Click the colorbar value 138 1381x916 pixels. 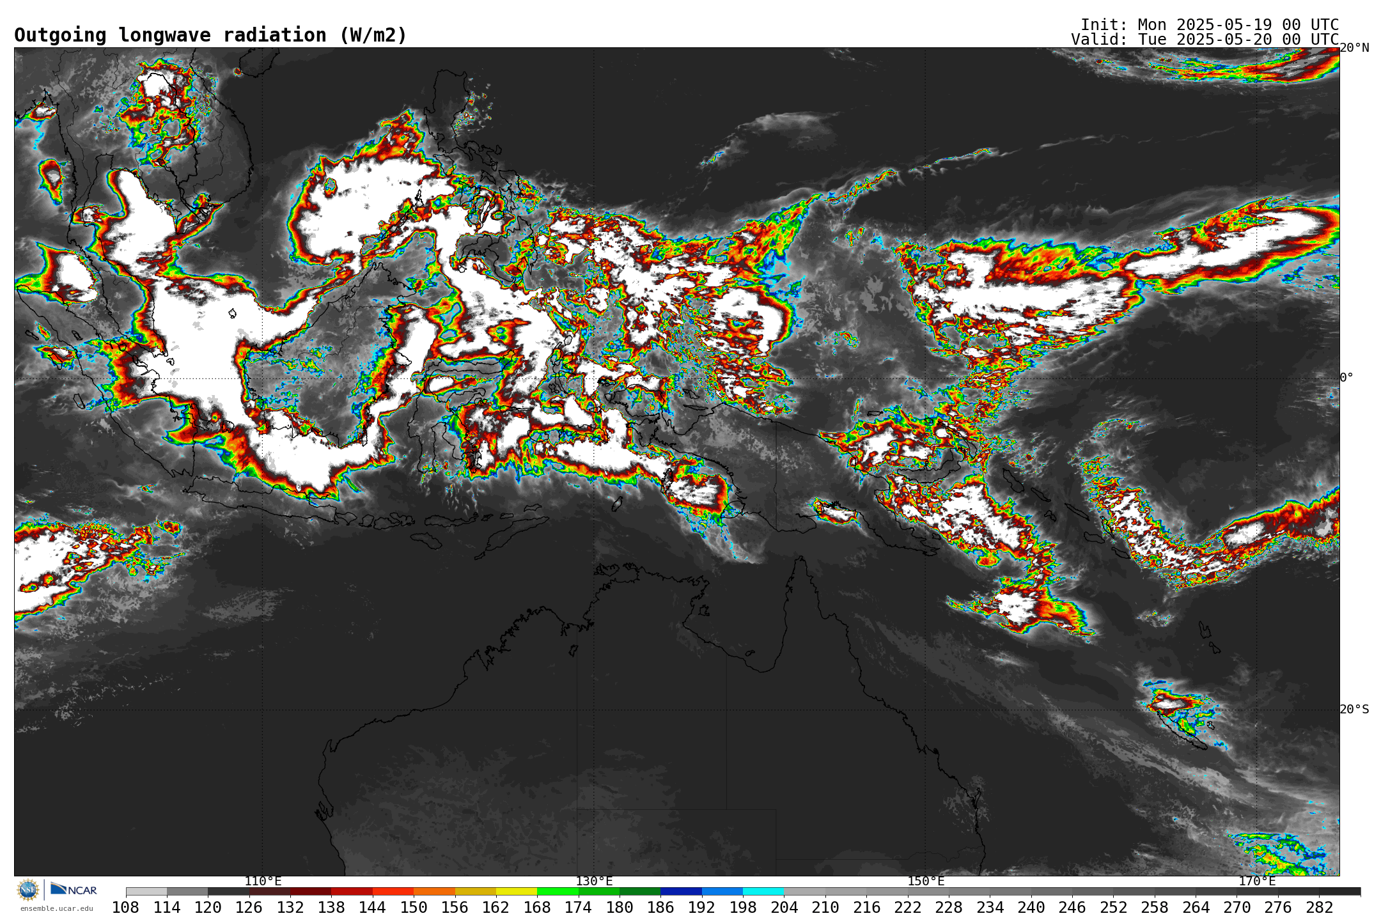[x=331, y=907]
